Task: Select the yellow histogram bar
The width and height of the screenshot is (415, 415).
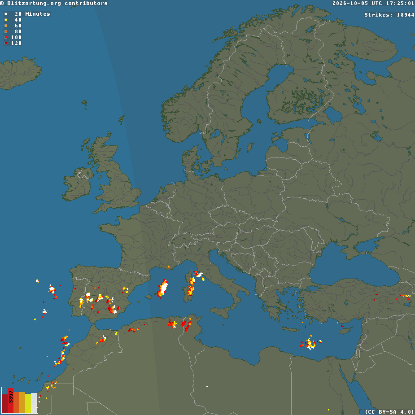Action: tap(28, 403)
